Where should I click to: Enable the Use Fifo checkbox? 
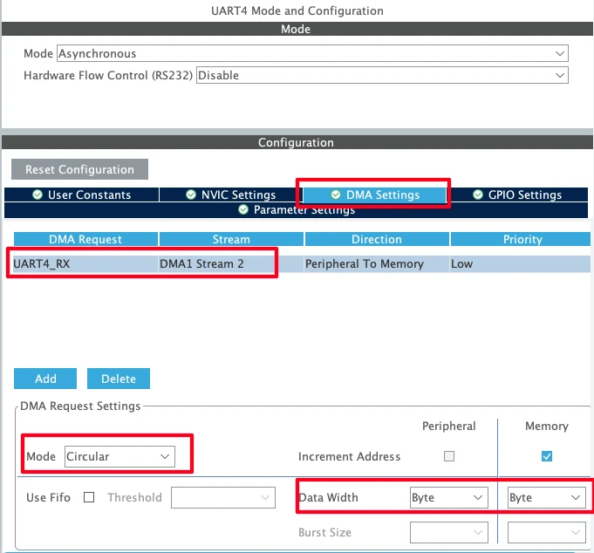click(89, 497)
